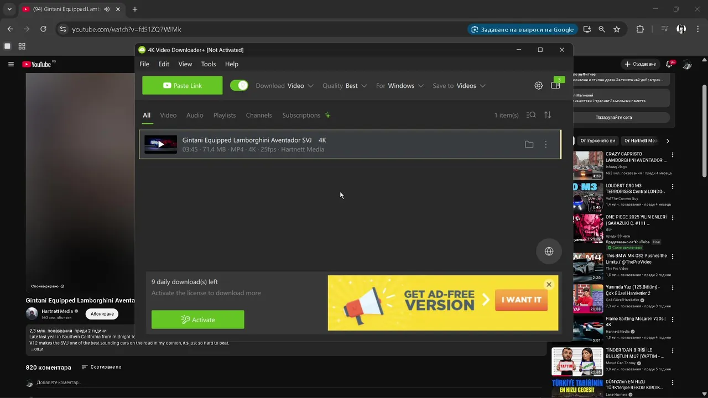Click Flame Spitting McLaren 720s title
The image size is (708, 398).
click(636, 322)
